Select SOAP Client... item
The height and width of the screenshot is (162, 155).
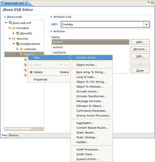(92, 154)
